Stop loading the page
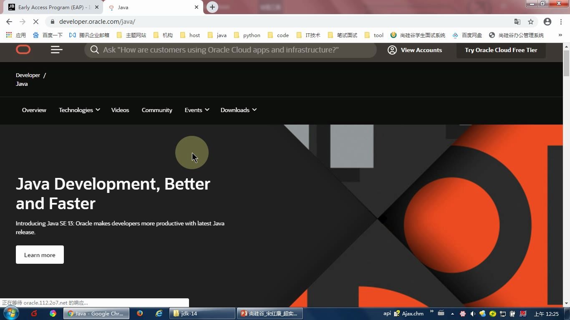The height and width of the screenshot is (320, 570). click(36, 22)
